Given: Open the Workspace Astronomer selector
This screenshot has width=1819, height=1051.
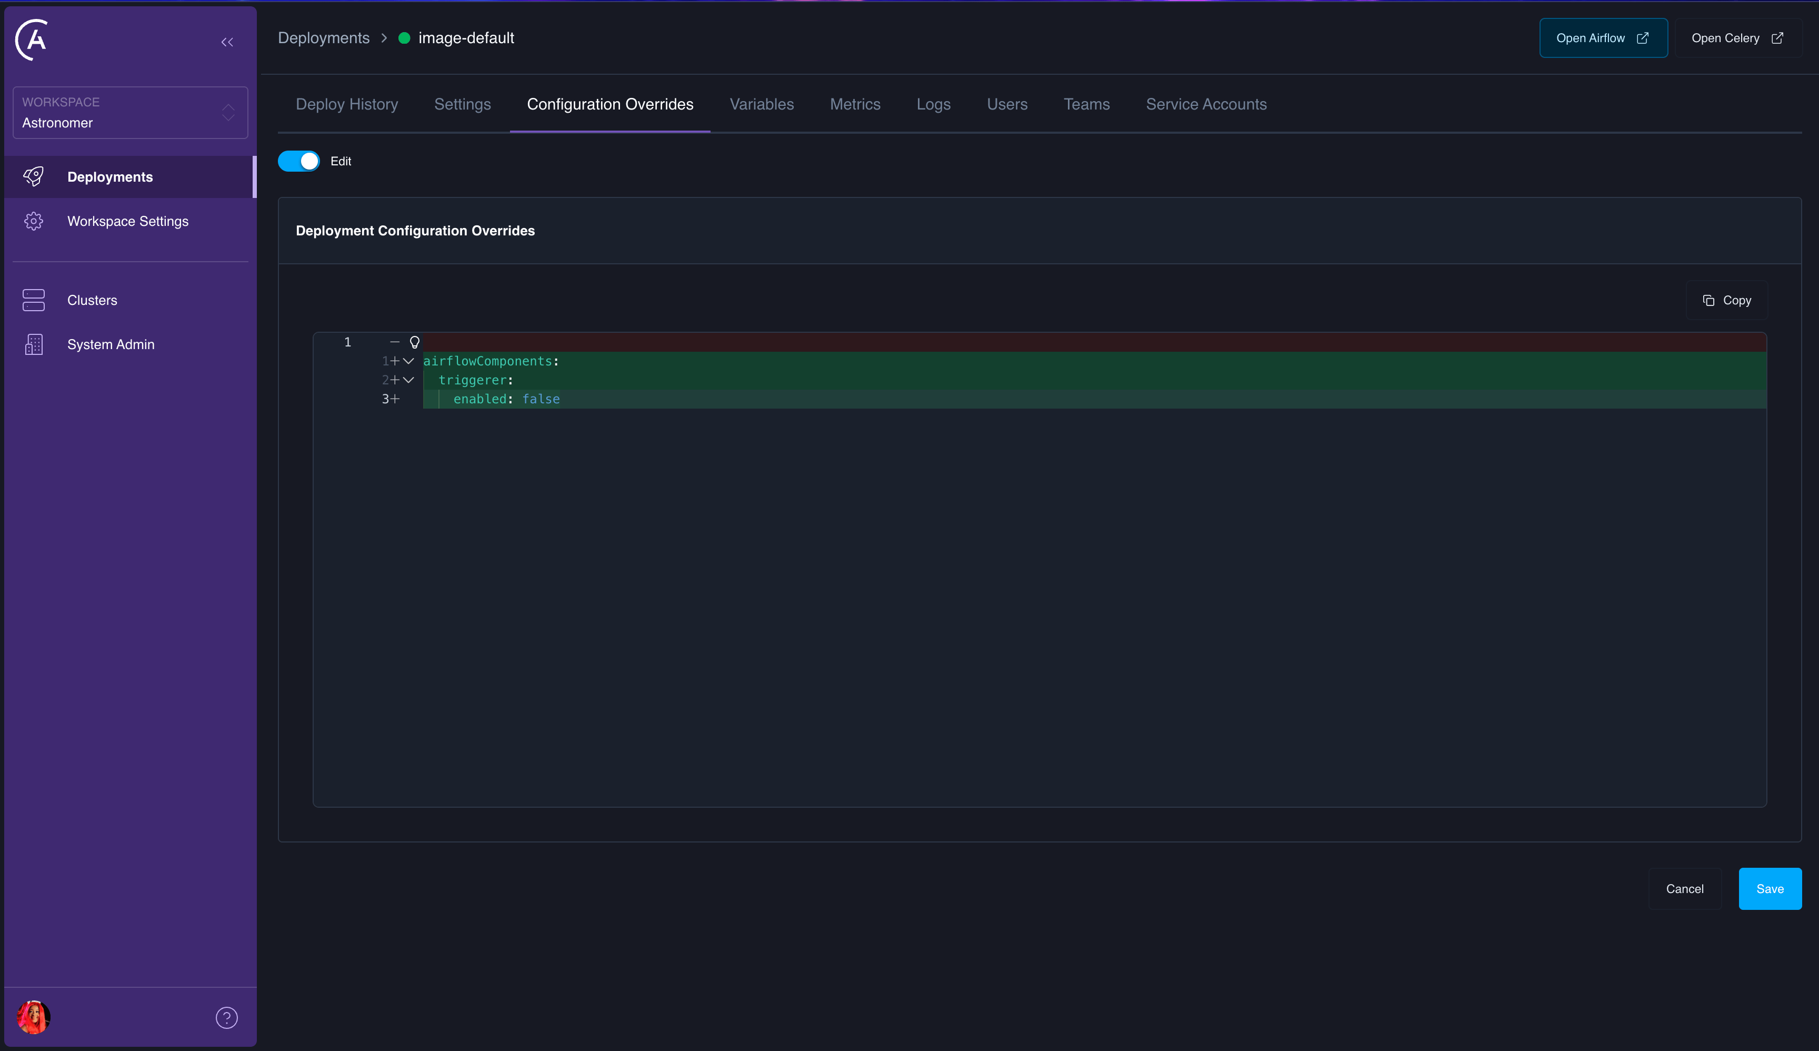Looking at the screenshot, I should [x=131, y=113].
